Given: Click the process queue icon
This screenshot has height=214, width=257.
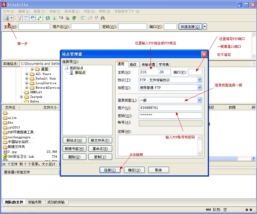Looking at the screenshot, I should pos(54,18).
